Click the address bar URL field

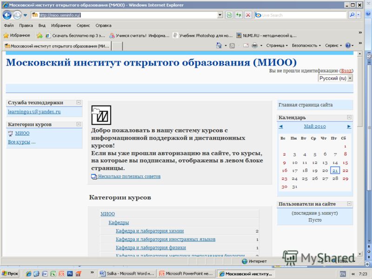(x=127, y=15)
